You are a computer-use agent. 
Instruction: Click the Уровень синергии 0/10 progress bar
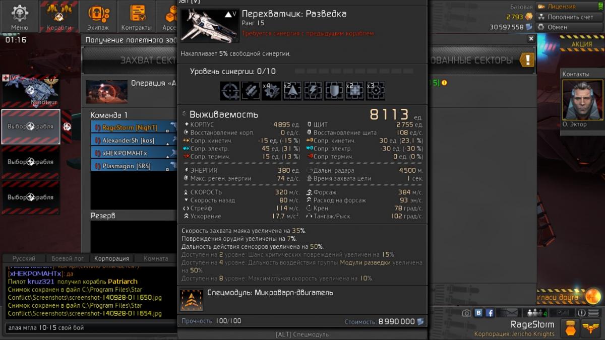click(x=354, y=72)
